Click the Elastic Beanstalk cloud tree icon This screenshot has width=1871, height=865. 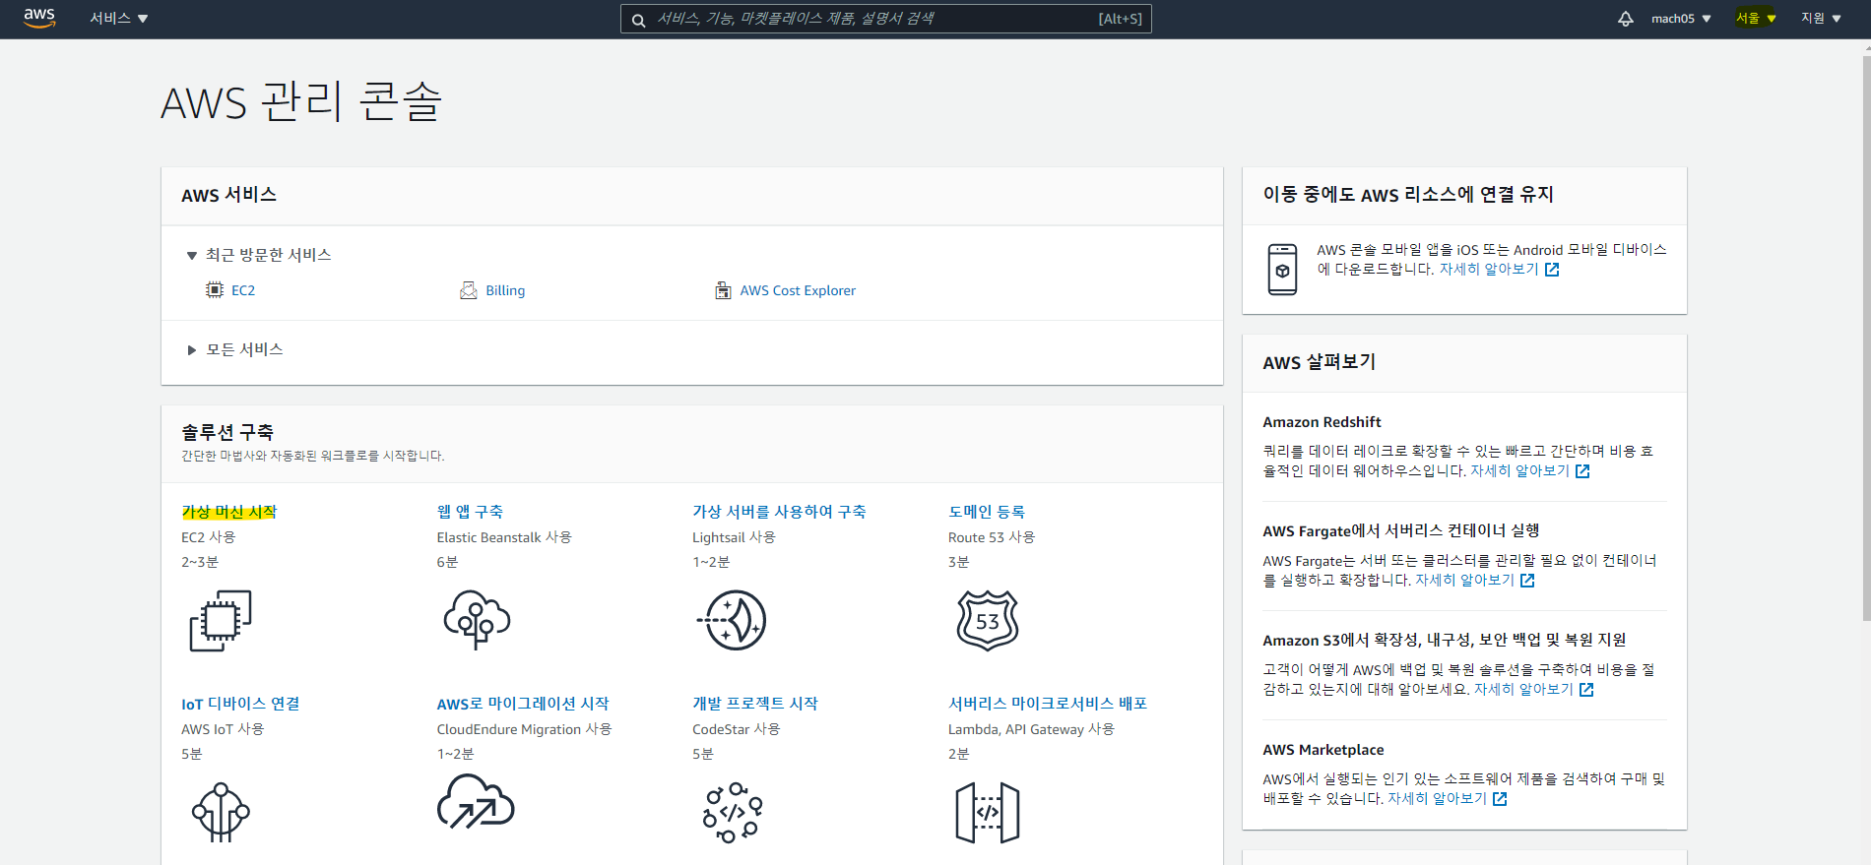point(477,619)
